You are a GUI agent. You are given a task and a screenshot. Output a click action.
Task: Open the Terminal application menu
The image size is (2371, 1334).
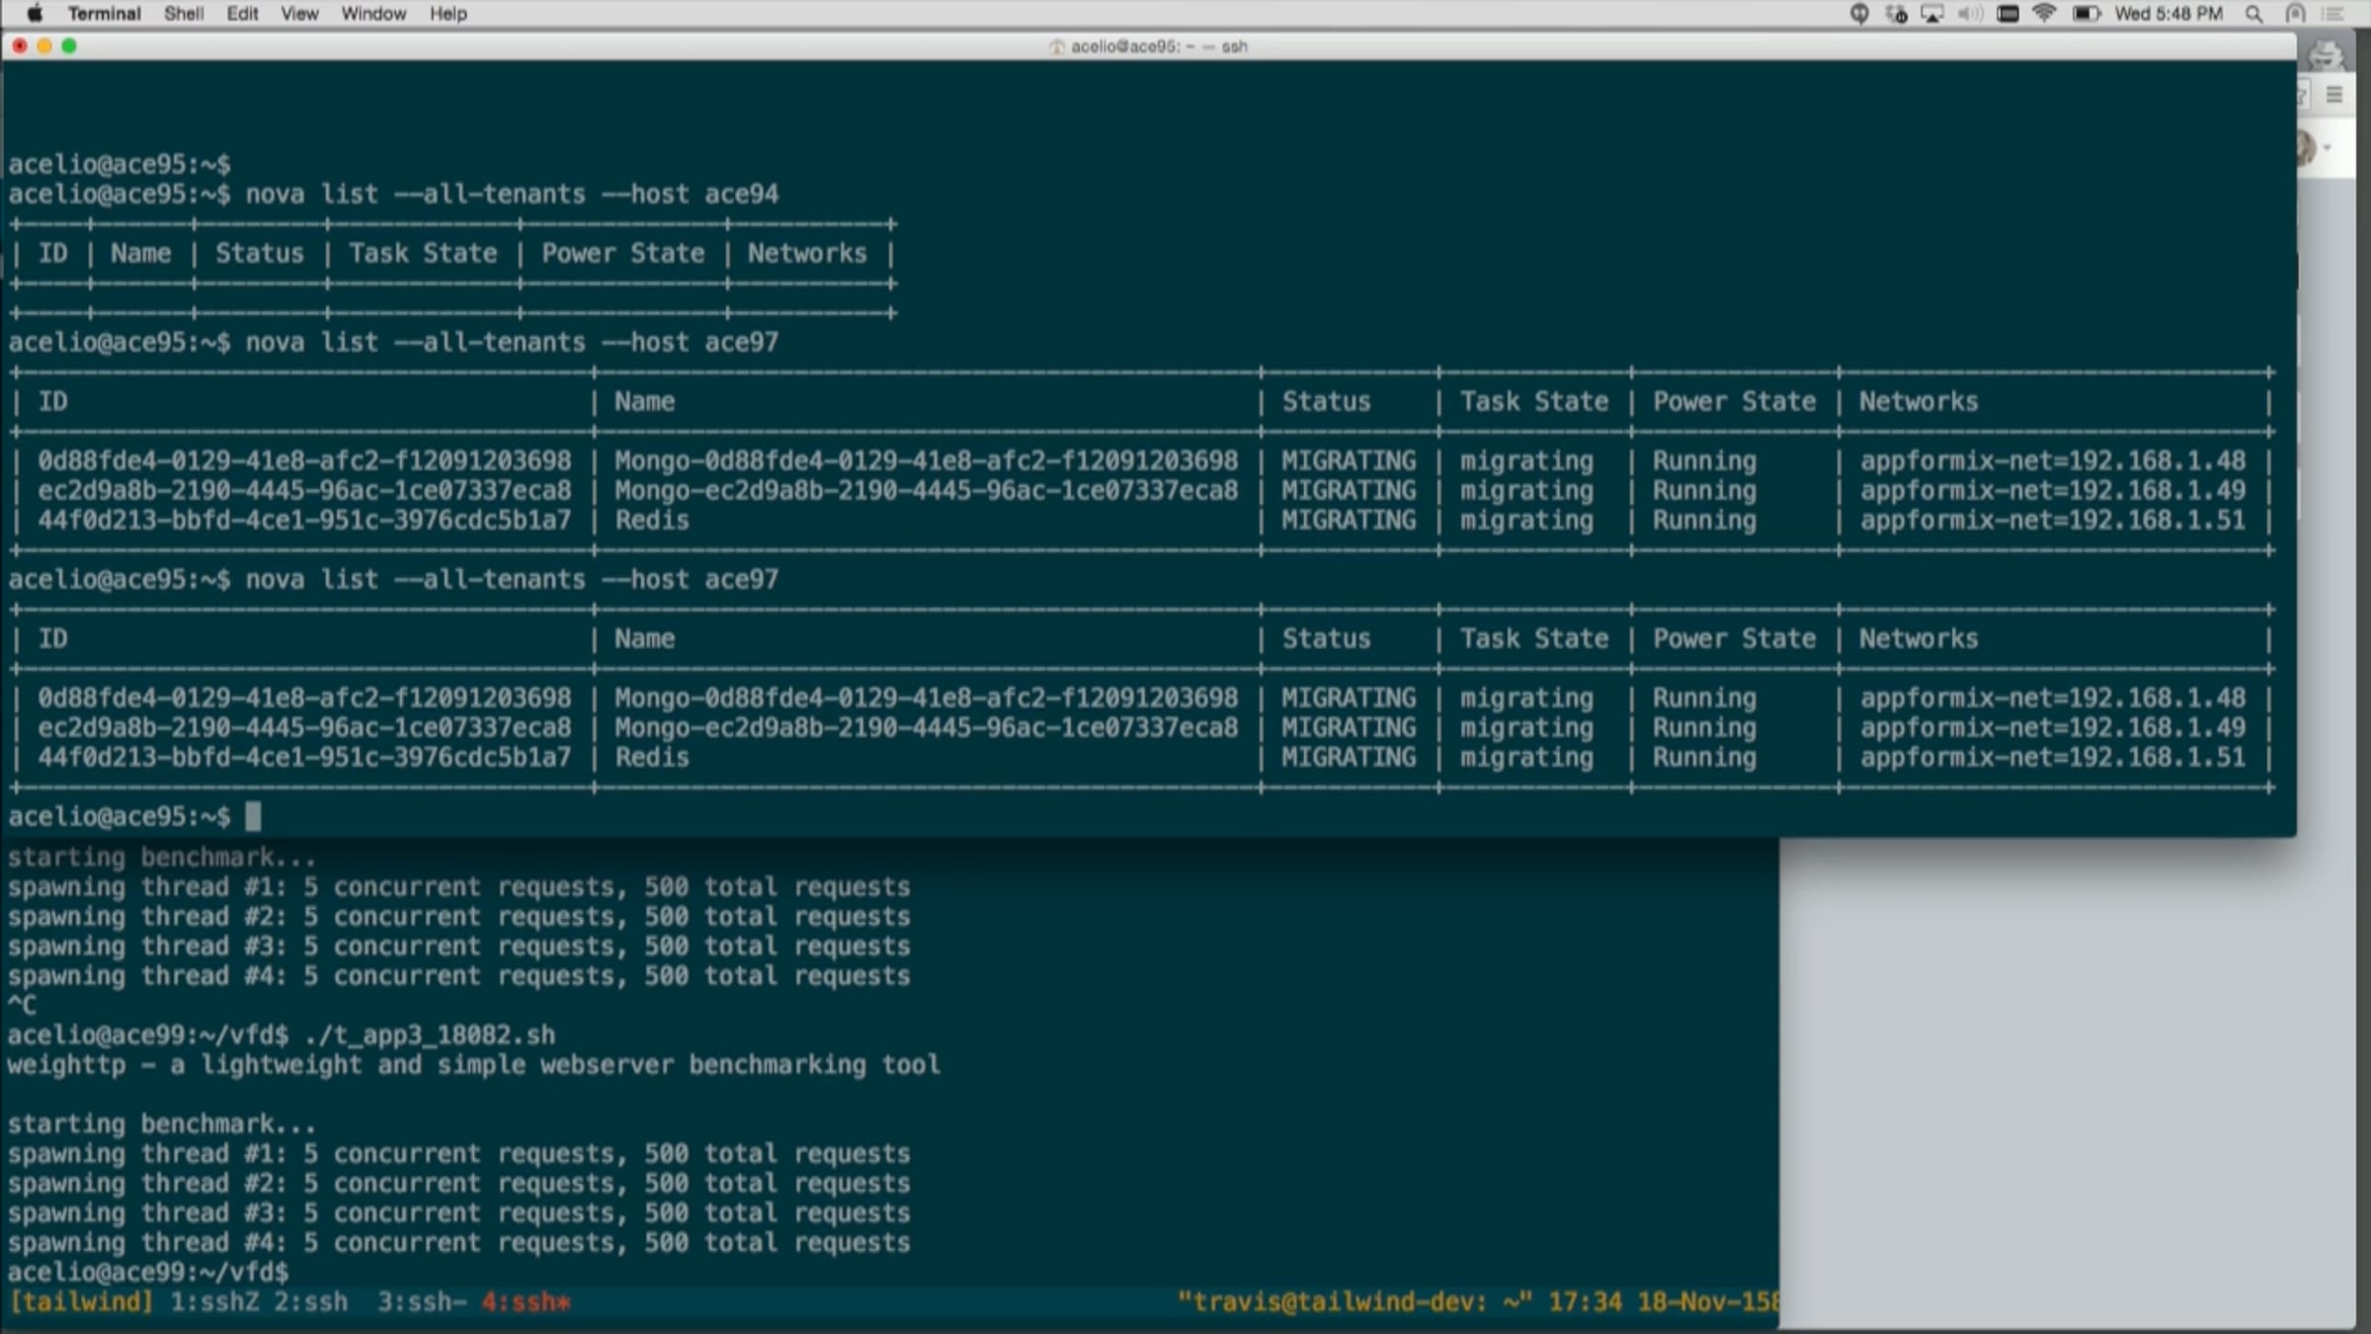click(104, 14)
